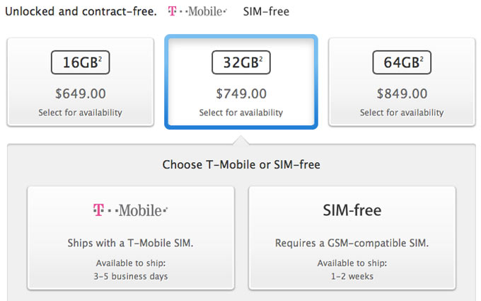
Task: Click 'Requires a GSM-compatible SIM.' text
Action: pyautogui.click(x=352, y=243)
